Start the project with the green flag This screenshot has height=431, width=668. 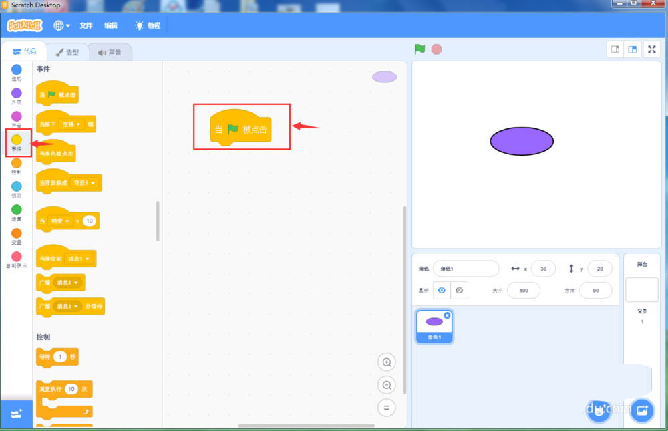(420, 49)
